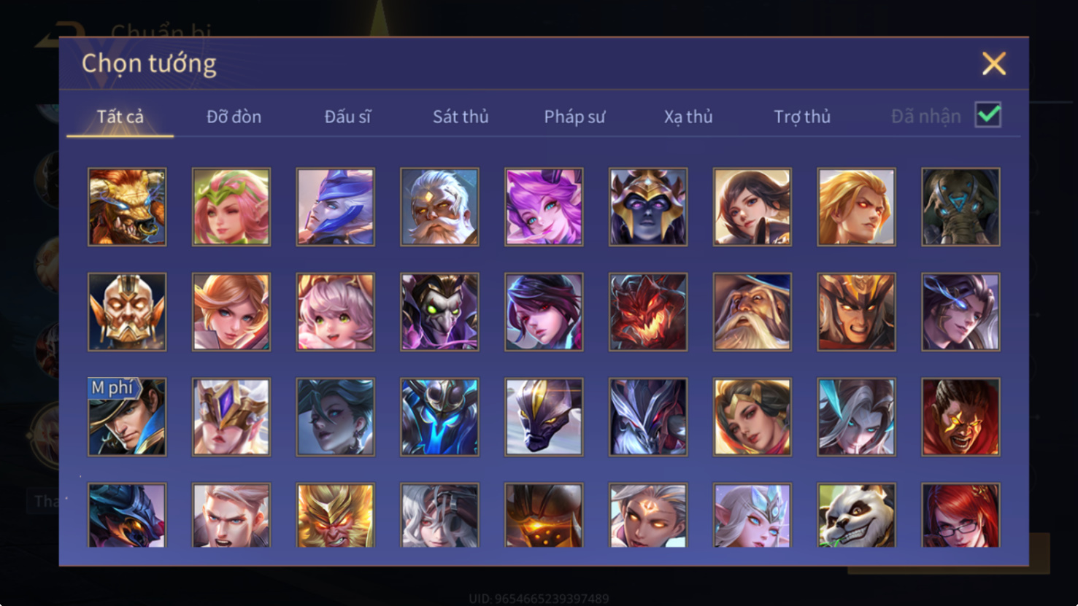
Task: Select the red demon-faced hero portrait
Action: 648,312
